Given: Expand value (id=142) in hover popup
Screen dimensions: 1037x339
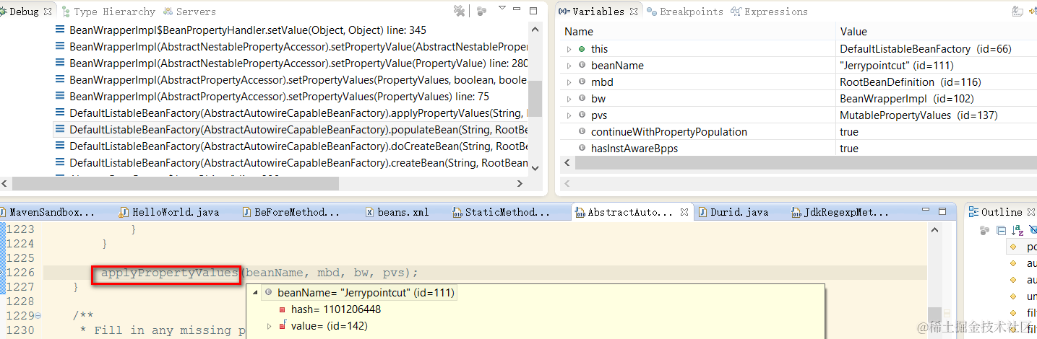Looking at the screenshot, I should 270,326.
